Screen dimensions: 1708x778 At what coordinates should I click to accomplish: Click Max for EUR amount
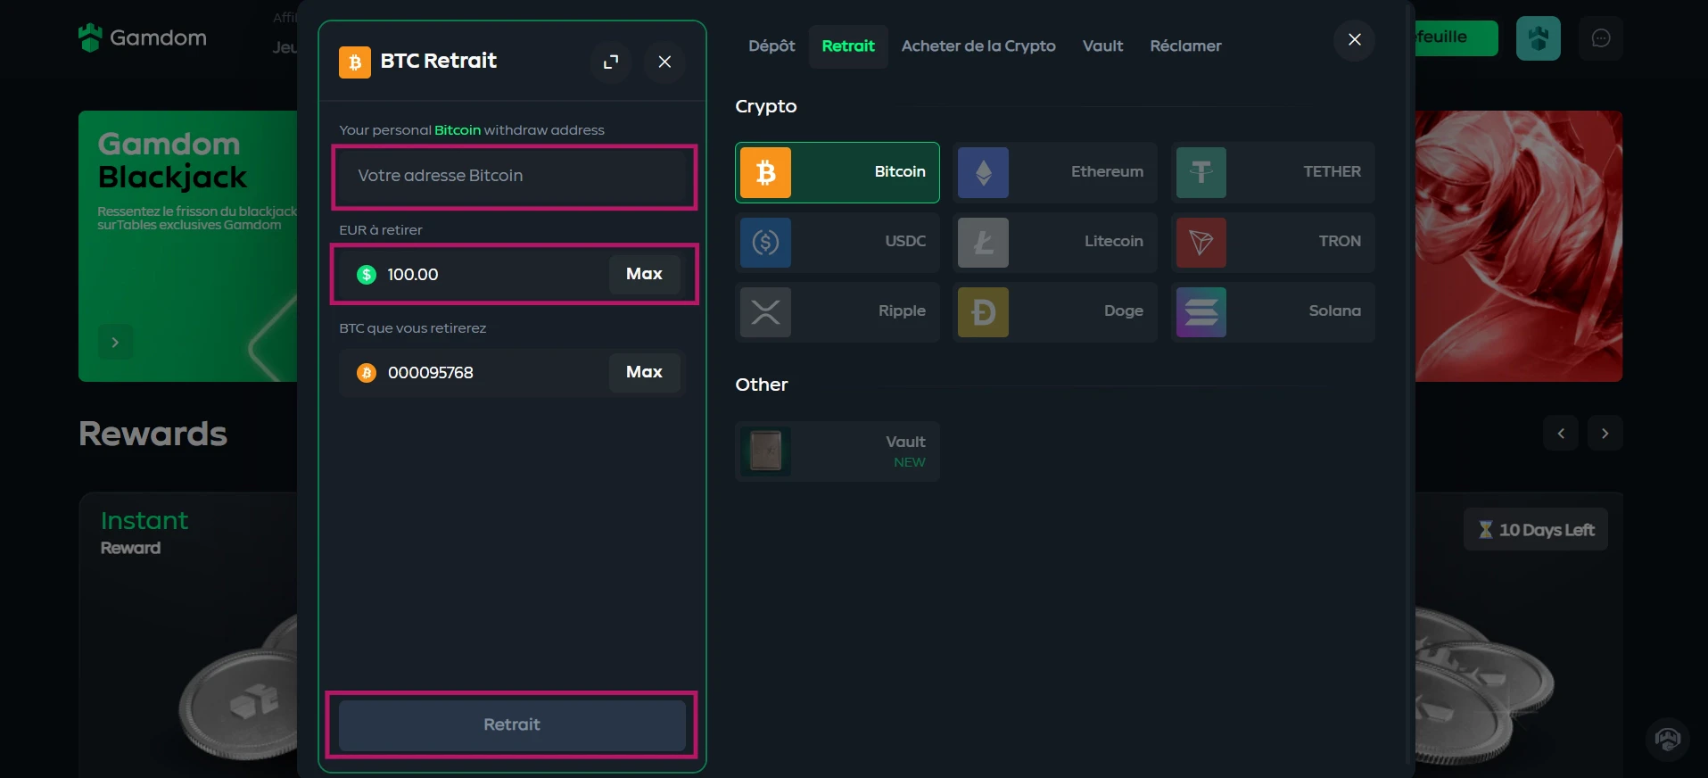(x=644, y=275)
